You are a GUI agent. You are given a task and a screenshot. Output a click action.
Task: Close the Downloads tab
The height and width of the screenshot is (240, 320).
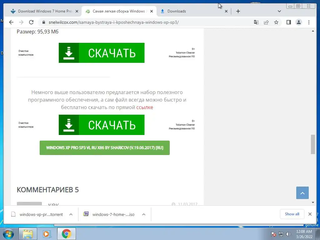click(x=226, y=12)
